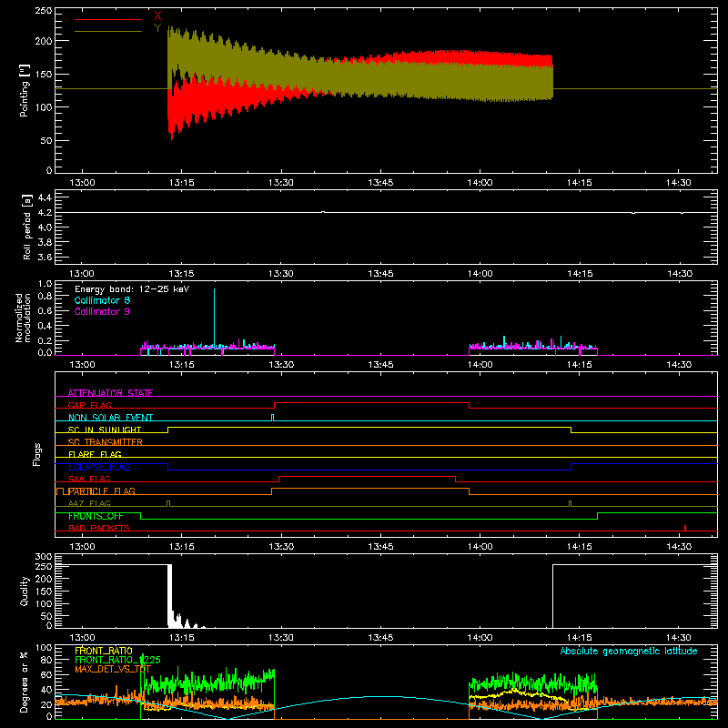728x728 pixels.
Task: Click the 13:45 tick of Pointing plot
Action: [380, 183]
